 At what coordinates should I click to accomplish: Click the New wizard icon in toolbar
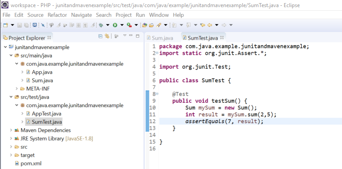point(6,25)
